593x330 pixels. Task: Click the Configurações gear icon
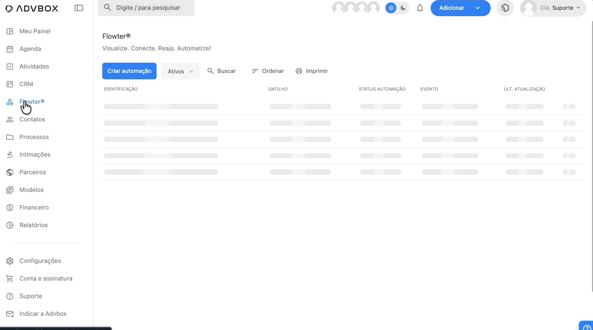pyautogui.click(x=10, y=261)
